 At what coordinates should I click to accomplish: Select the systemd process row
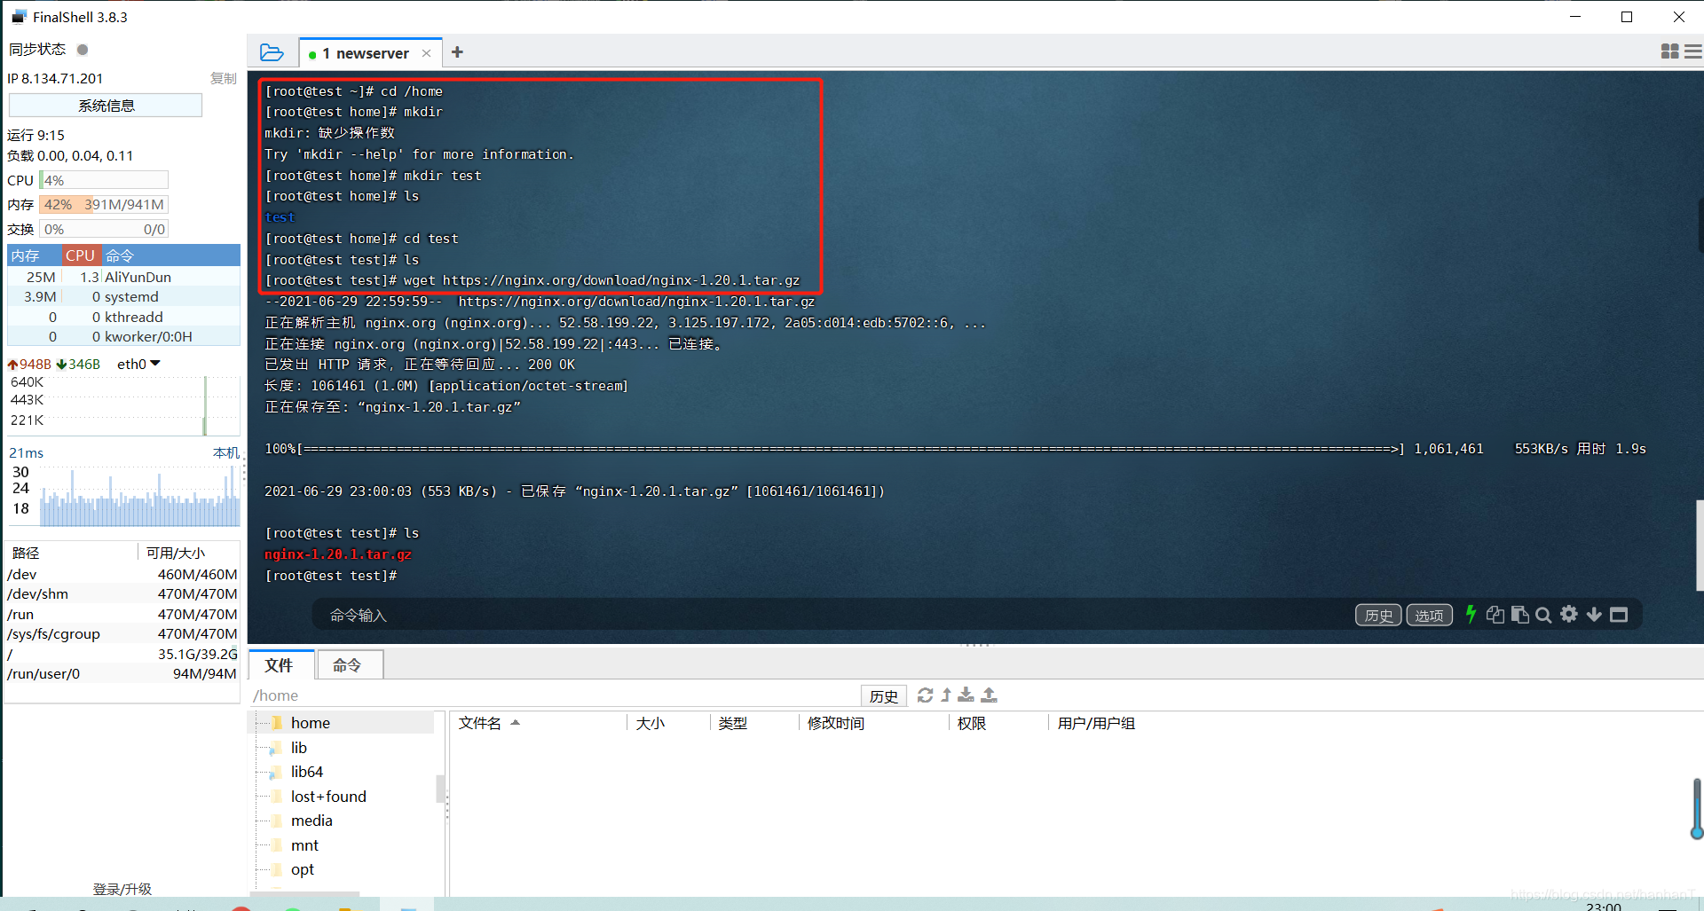pos(123,297)
